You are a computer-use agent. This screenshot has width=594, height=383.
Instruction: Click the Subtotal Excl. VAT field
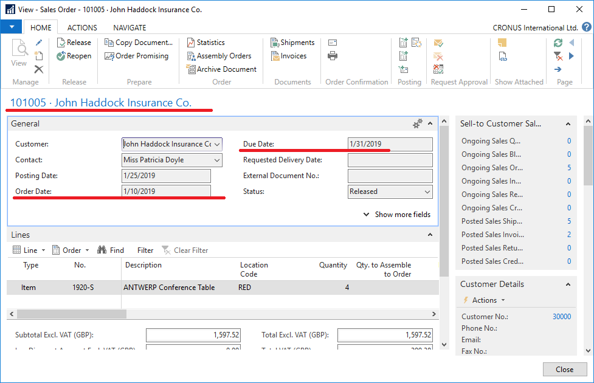click(193, 335)
